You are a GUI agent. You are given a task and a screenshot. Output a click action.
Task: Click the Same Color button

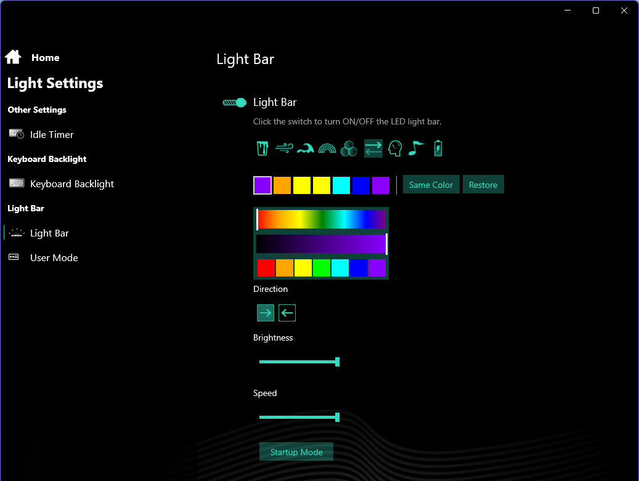coord(431,185)
